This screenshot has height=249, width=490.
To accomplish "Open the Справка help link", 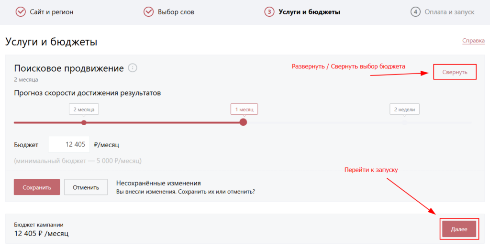I will pos(473,41).
